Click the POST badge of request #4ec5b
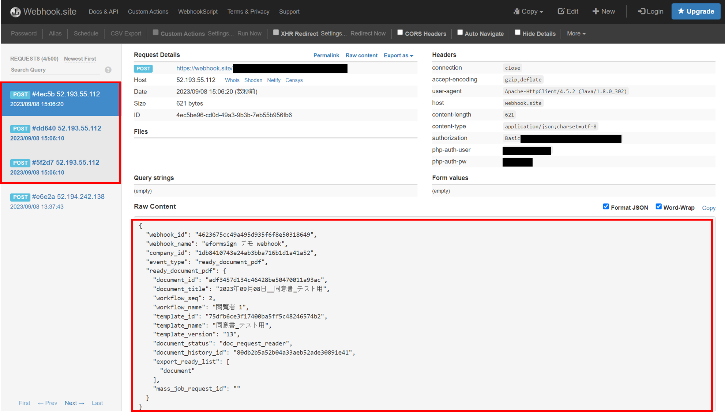The image size is (725, 412). 20,94
